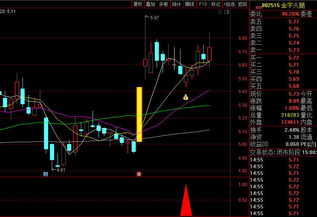Click the money bag icon on the chart
This screenshot has width=317, height=217.
coord(186,97)
